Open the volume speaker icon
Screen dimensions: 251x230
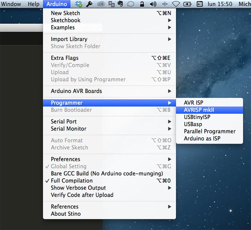click(x=153, y=4)
